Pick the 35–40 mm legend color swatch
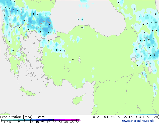159x123 pixels. click(x=62, y=120)
